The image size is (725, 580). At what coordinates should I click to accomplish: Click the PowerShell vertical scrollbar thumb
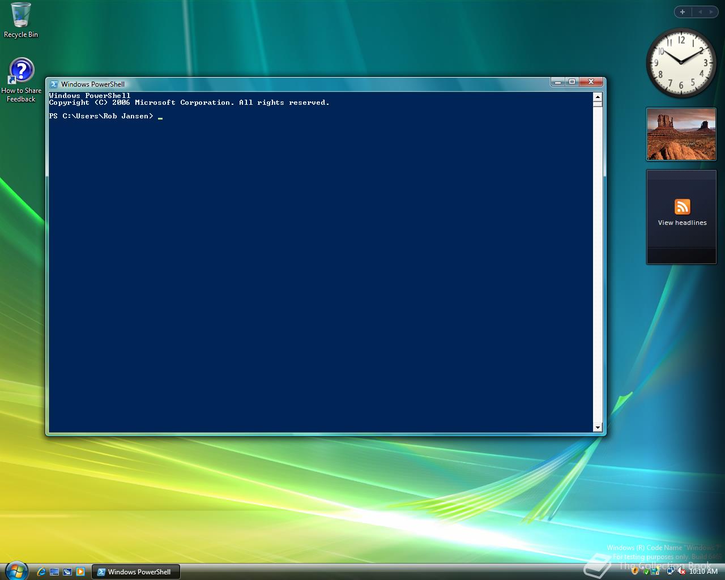(x=598, y=104)
